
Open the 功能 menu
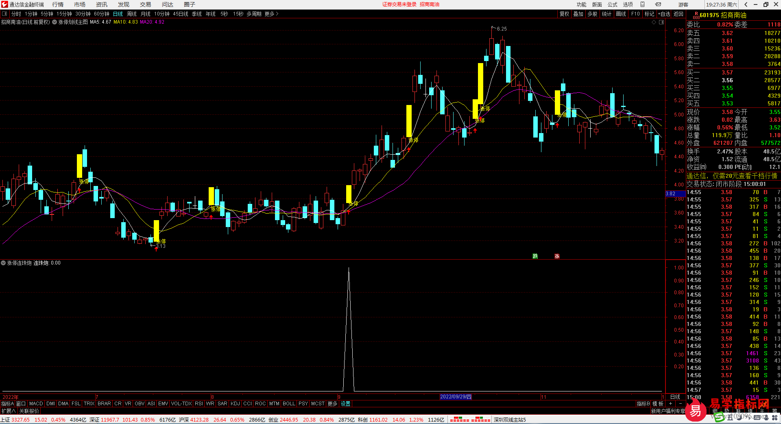581,4
